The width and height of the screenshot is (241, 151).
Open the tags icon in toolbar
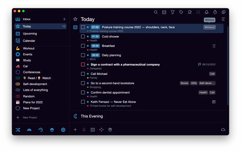pos(181,12)
